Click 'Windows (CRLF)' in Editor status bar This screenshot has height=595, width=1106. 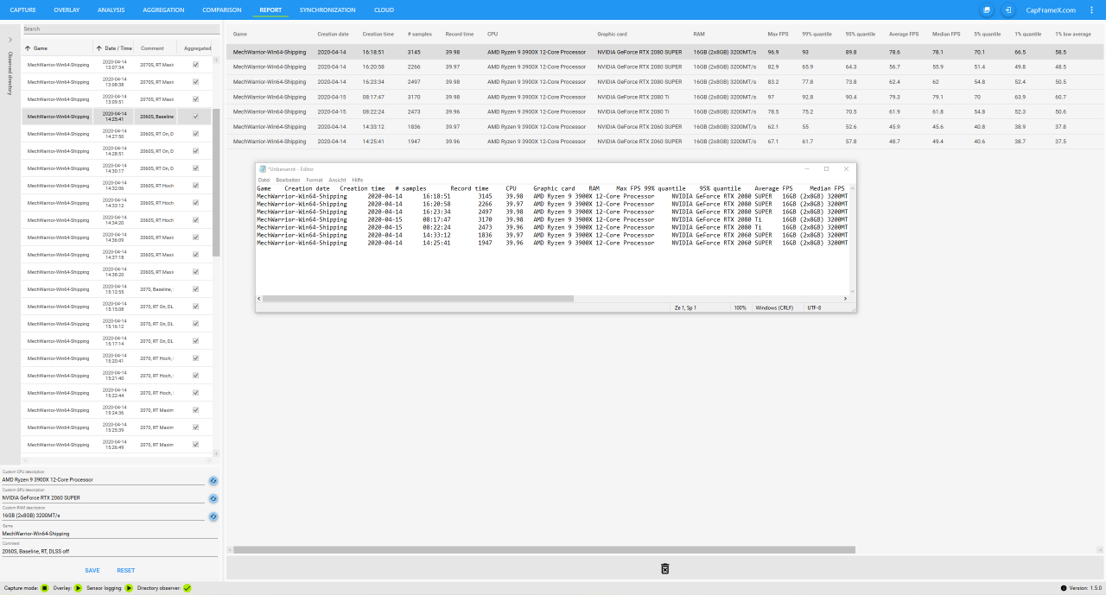pos(773,307)
